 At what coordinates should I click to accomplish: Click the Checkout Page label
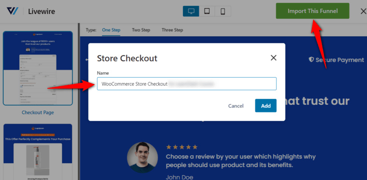coord(38,112)
